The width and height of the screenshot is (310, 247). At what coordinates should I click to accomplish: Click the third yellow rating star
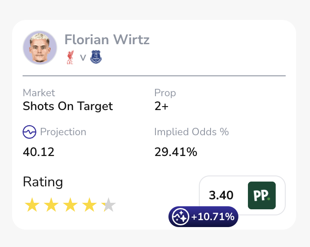coord(70,205)
